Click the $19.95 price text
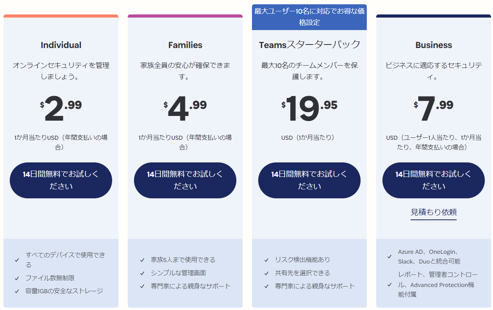 tap(309, 107)
